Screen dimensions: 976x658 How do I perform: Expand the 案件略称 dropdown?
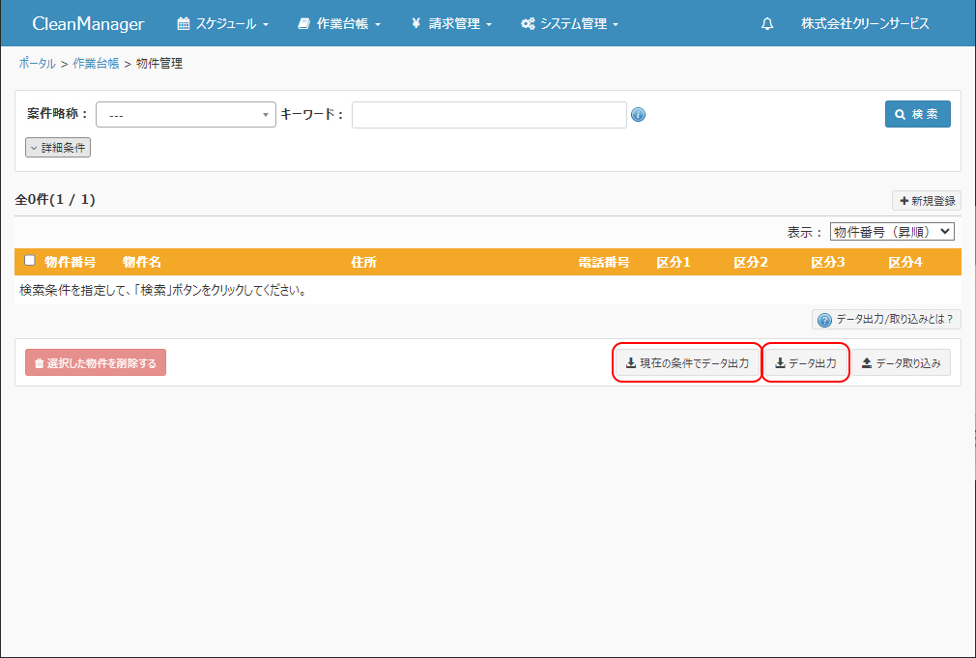(186, 115)
